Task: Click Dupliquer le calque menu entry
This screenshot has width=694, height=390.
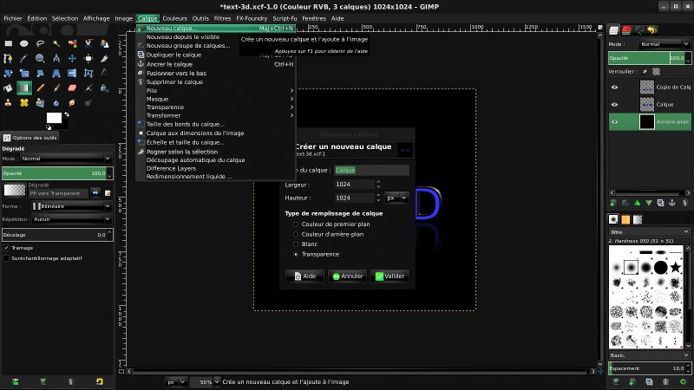Action: click(216, 55)
